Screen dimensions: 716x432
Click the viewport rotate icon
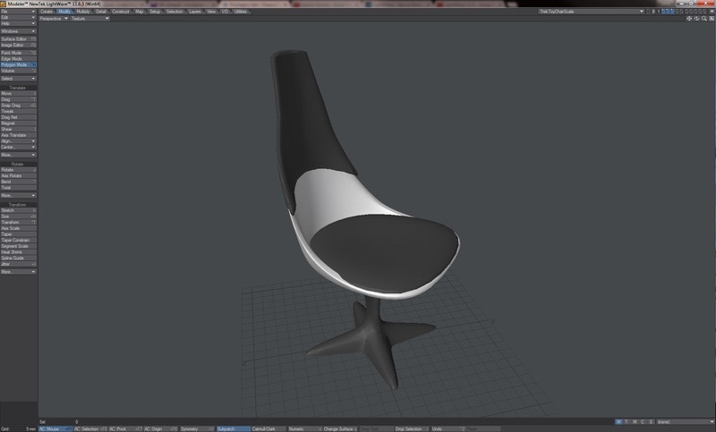click(696, 19)
